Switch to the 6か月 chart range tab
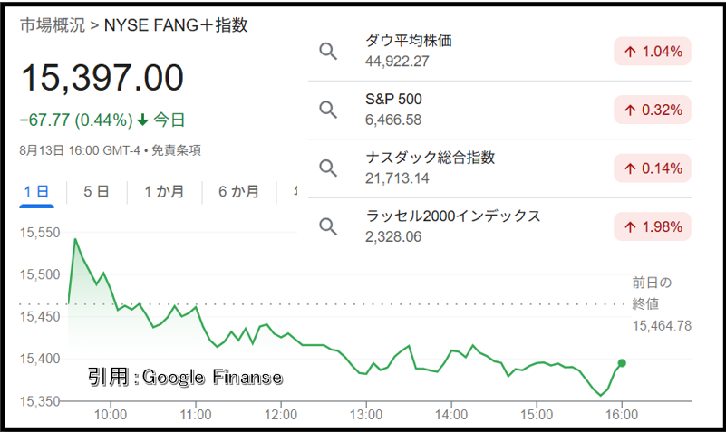 click(239, 192)
